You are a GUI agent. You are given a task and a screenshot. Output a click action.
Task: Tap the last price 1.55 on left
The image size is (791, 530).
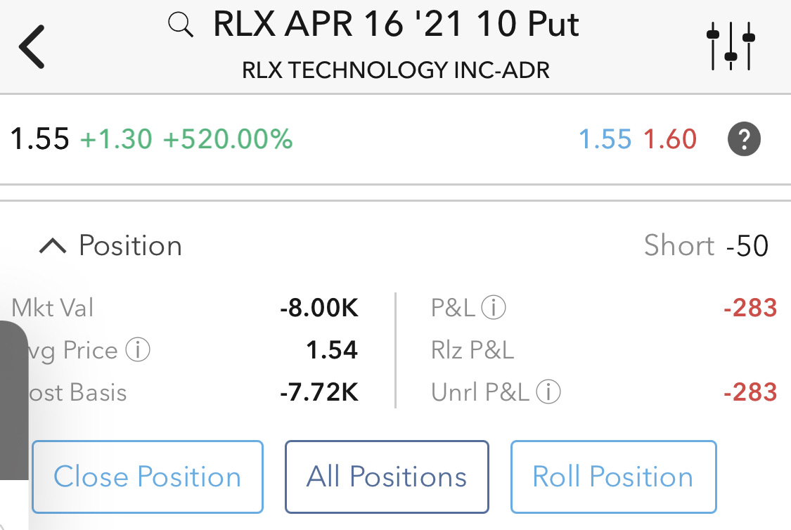(39, 140)
